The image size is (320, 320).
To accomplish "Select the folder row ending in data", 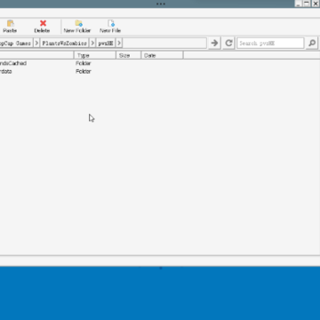I will 6,71.
